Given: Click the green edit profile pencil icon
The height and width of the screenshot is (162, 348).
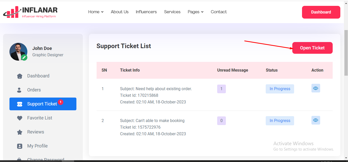Looking at the screenshot, I should (24, 58).
